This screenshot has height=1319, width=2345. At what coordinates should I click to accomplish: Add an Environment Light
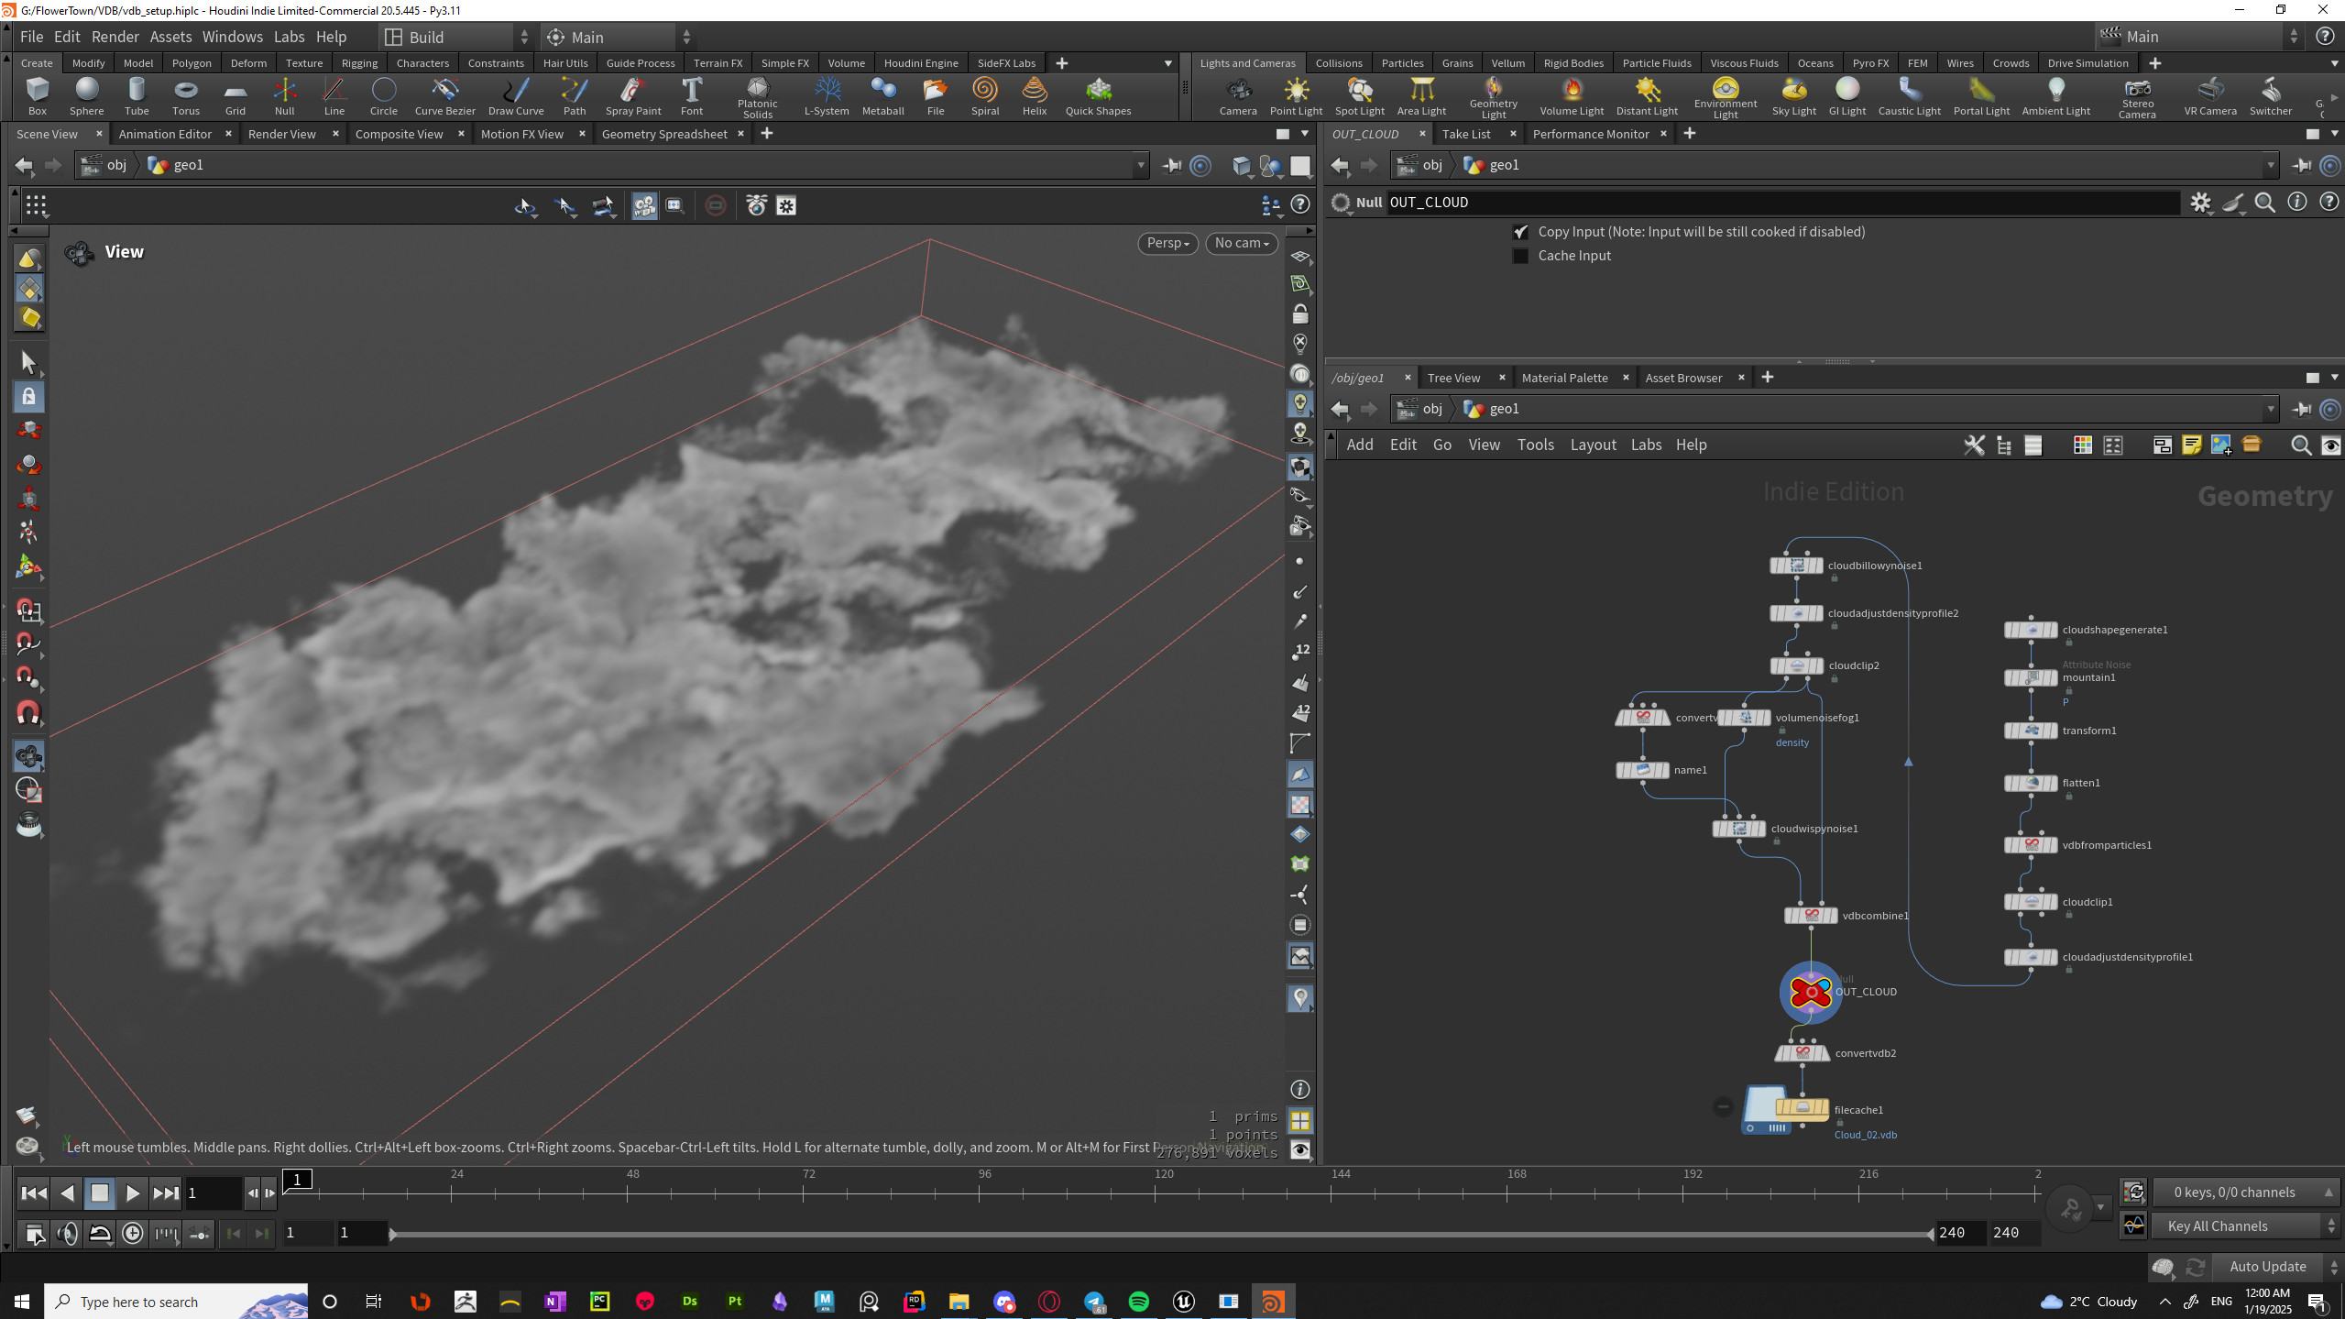point(1726,96)
